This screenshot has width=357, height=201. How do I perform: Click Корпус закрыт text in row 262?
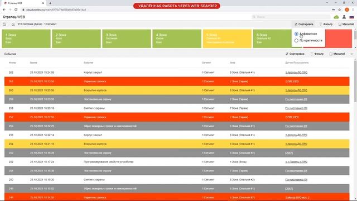click(x=93, y=73)
